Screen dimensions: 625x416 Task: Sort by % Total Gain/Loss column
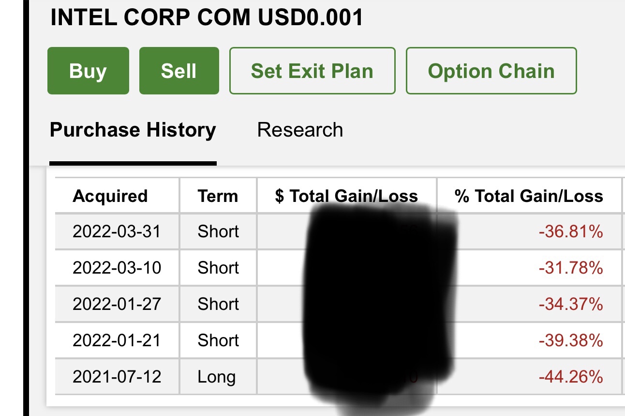click(x=529, y=196)
